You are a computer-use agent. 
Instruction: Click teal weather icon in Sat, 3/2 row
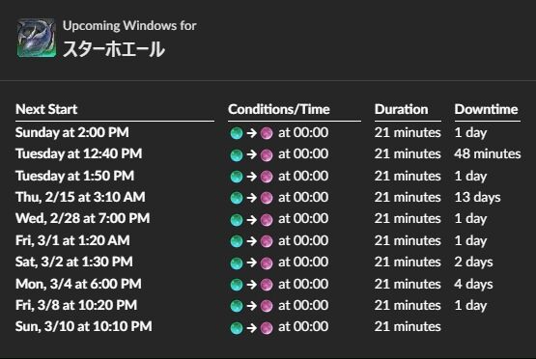point(237,263)
